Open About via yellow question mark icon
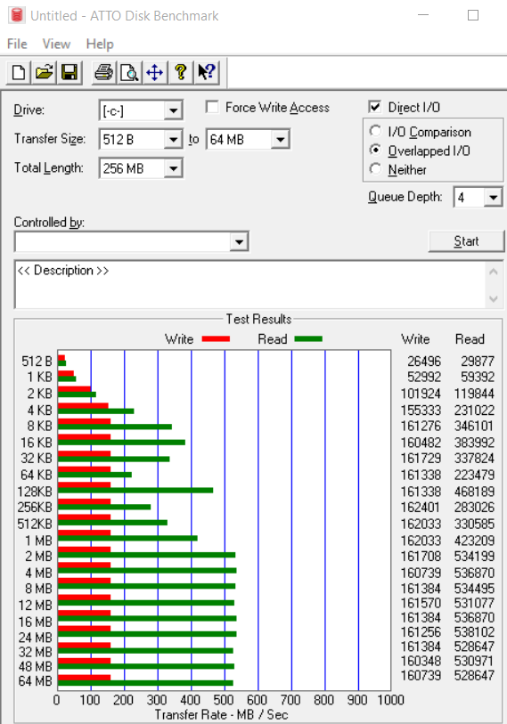507x724 pixels. click(180, 72)
